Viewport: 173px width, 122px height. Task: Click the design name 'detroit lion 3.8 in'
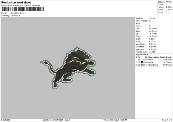click(18, 13)
